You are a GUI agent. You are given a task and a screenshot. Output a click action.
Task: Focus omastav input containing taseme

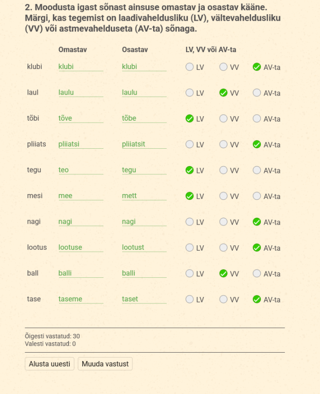coord(80,299)
